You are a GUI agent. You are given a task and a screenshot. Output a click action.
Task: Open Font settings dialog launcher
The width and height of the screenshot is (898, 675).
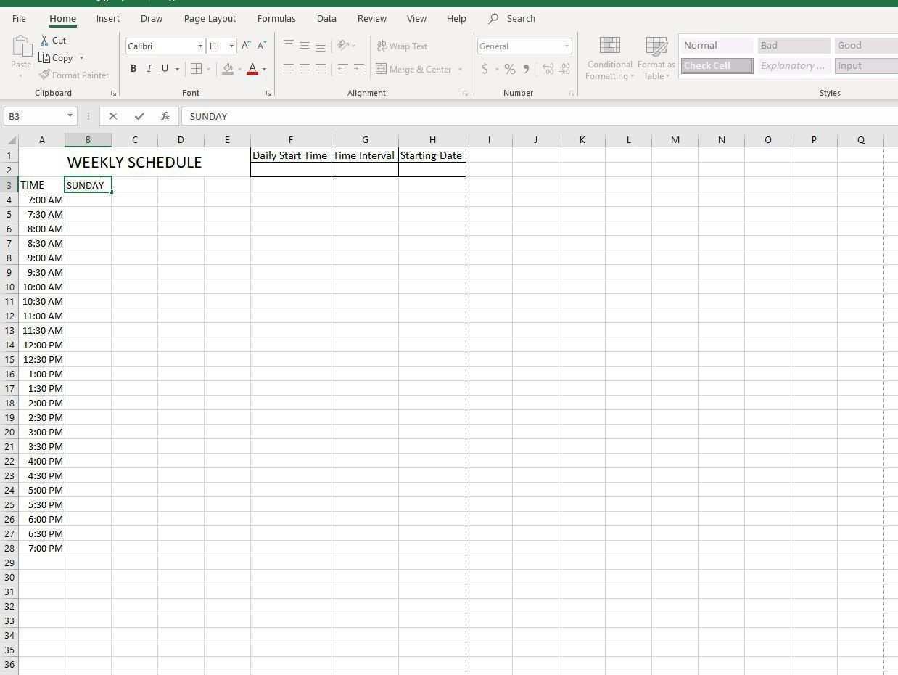268,94
